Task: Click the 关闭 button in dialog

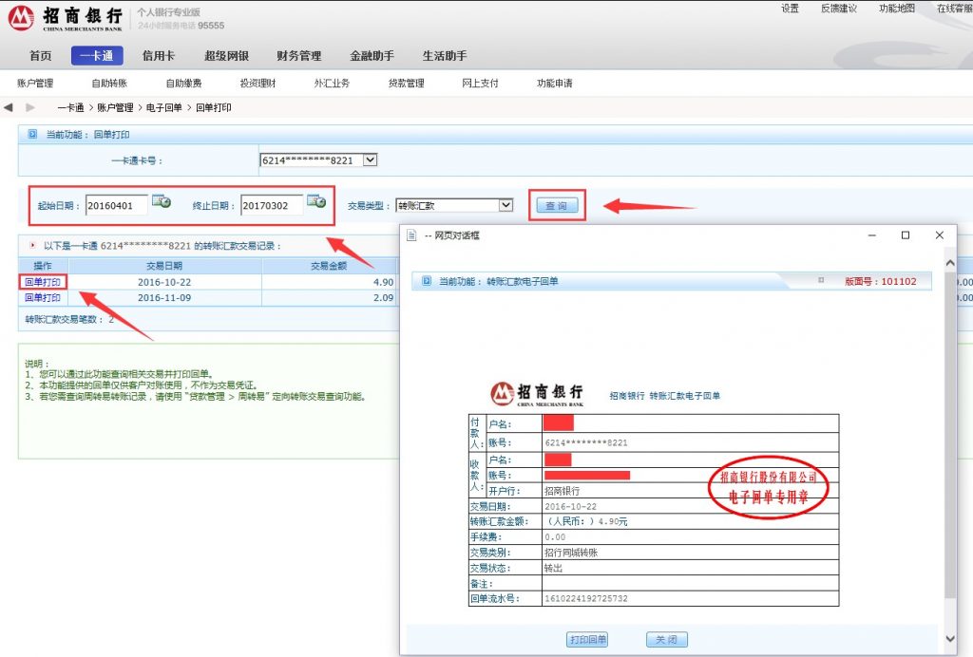Action: [x=667, y=639]
